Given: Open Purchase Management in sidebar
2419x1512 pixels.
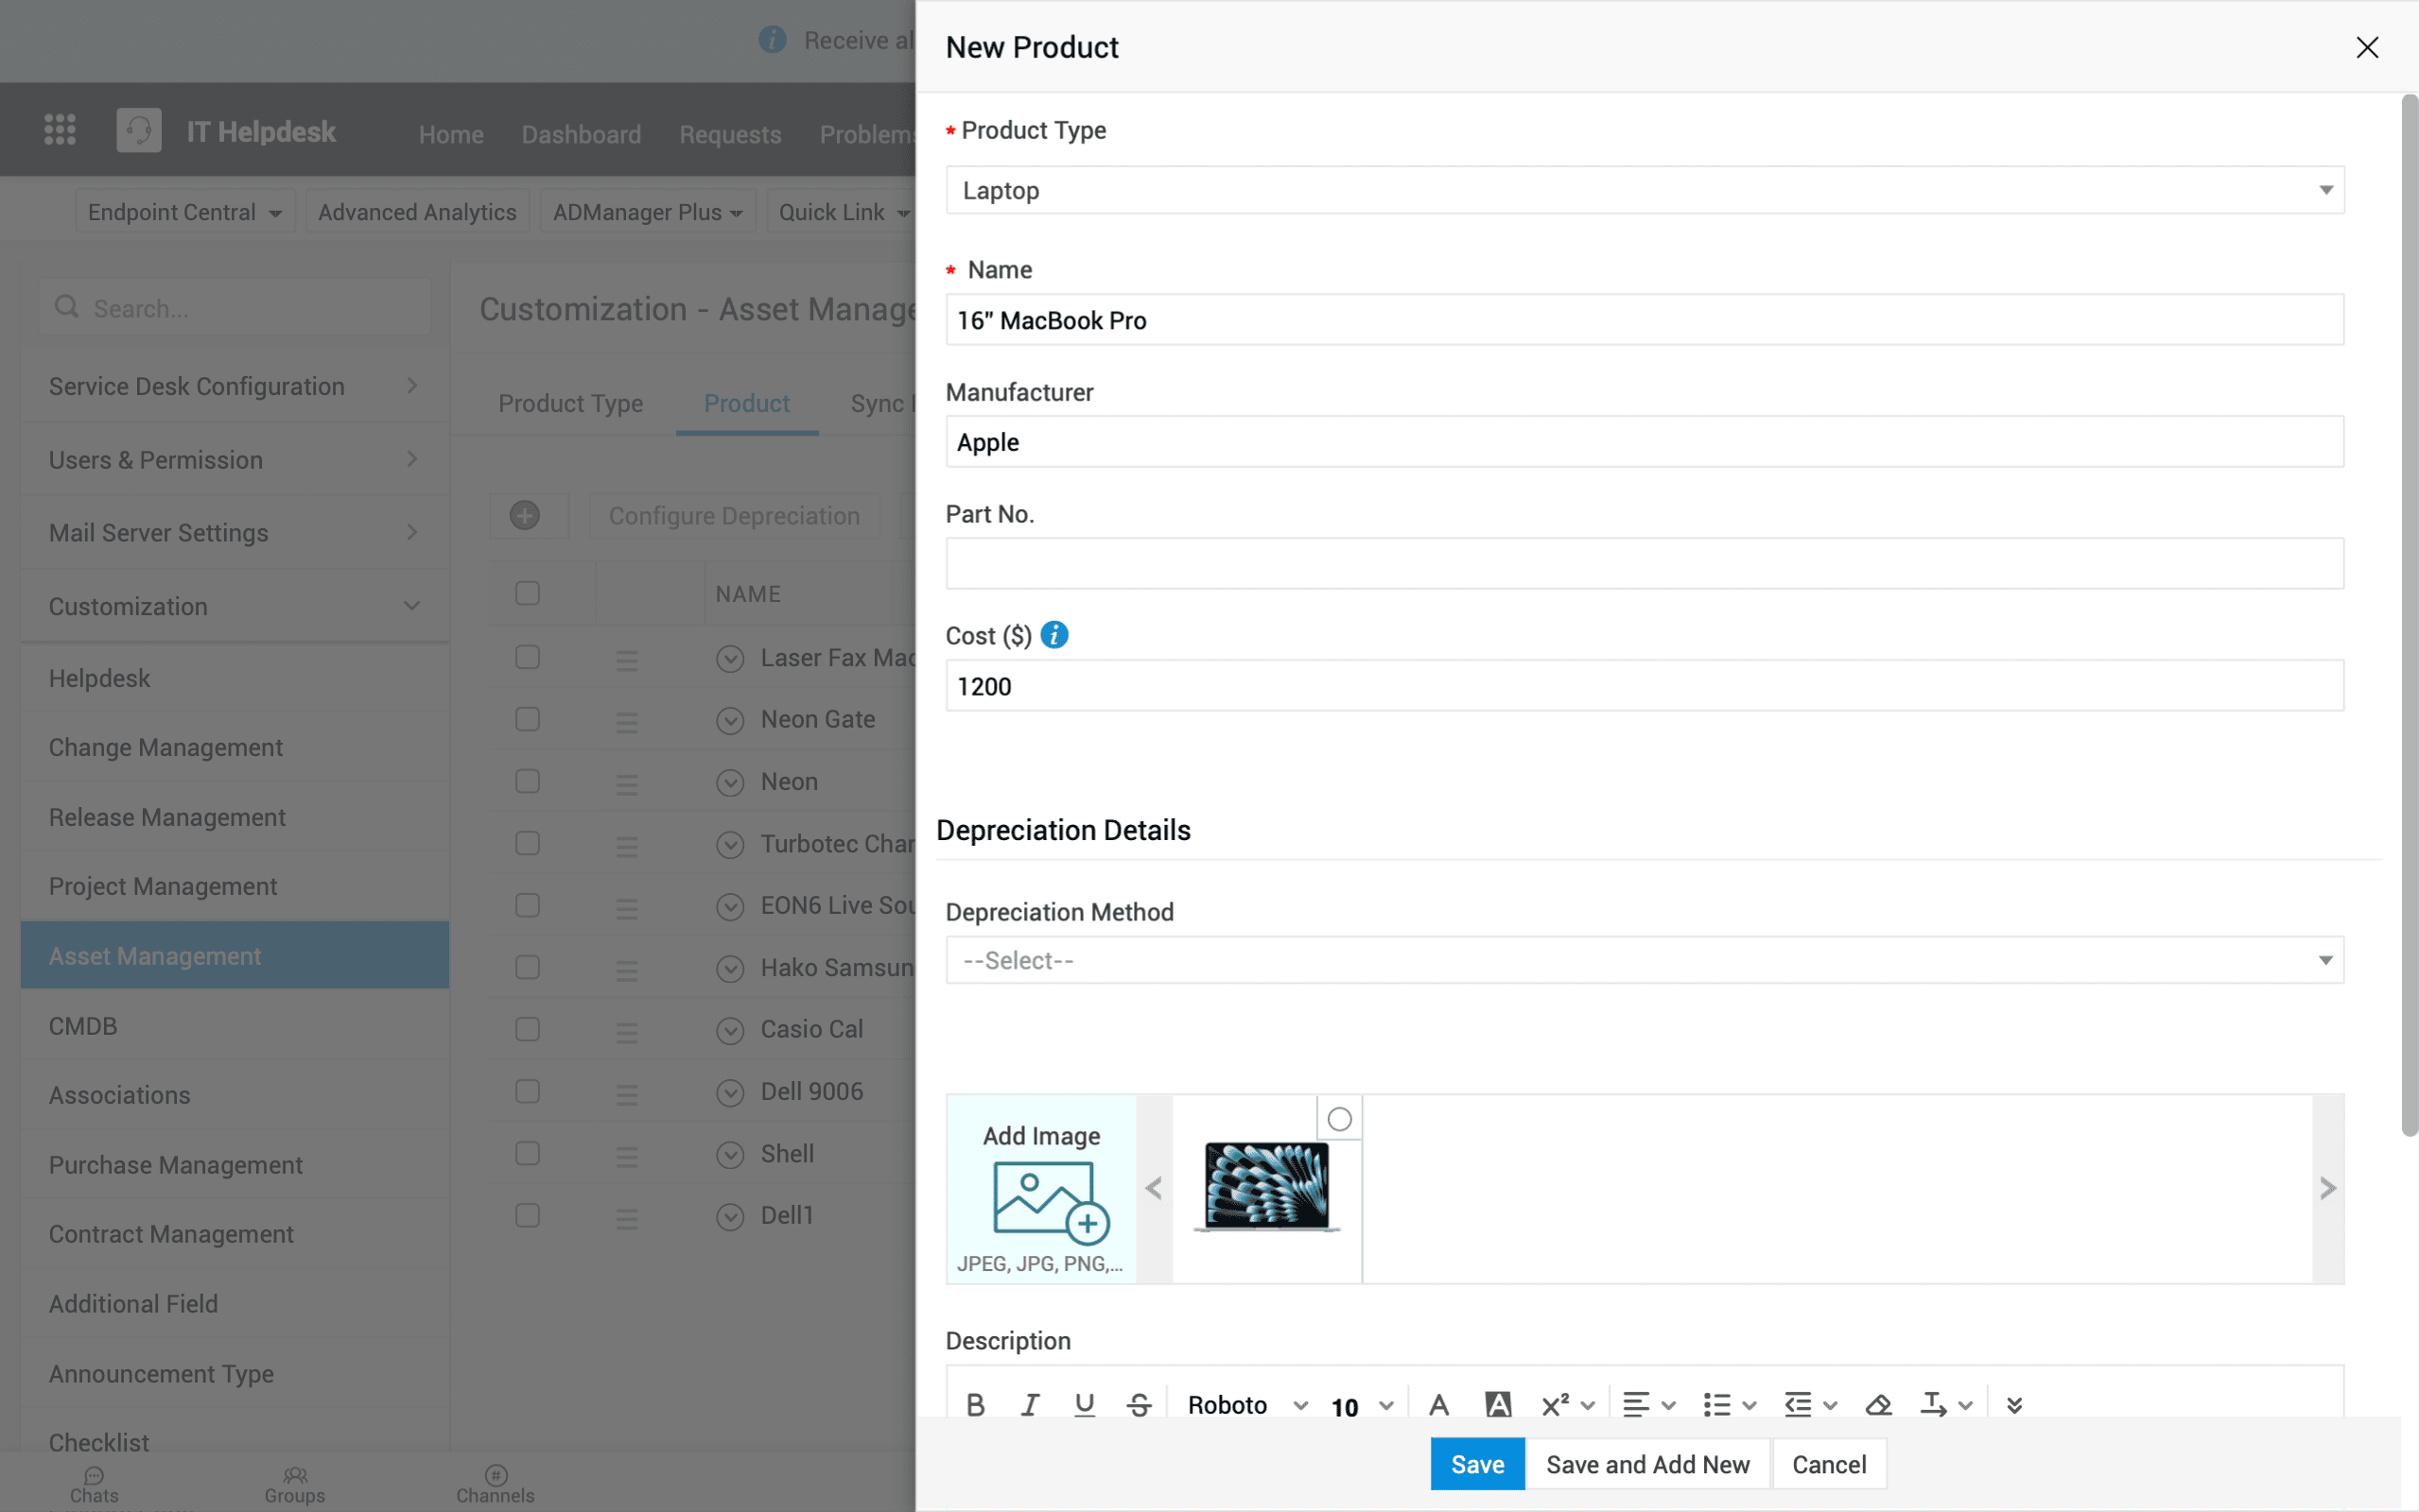Looking at the screenshot, I should pos(176,1165).
